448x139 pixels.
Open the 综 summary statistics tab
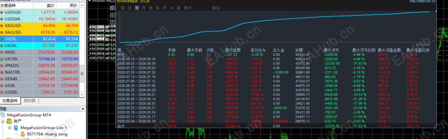click(123, 8)
